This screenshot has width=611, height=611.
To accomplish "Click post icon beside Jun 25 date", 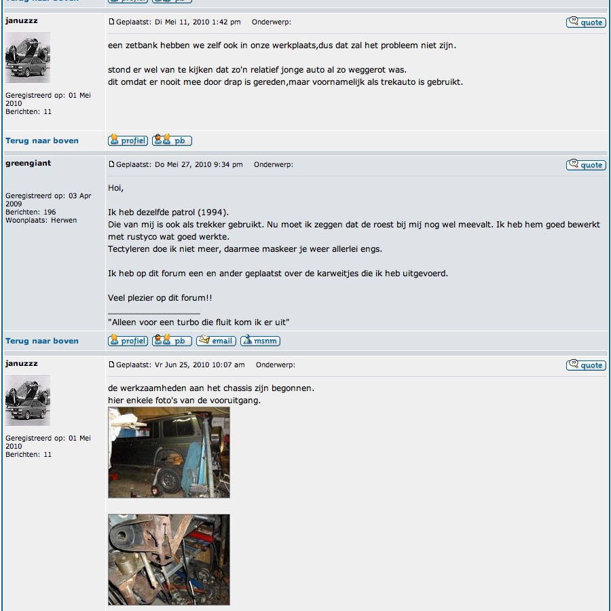I will click(111, 365).
